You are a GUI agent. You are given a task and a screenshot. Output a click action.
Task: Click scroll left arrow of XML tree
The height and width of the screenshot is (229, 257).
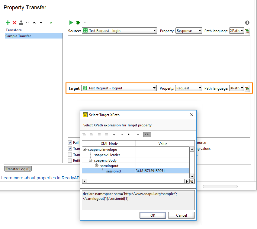coord(85,181)
